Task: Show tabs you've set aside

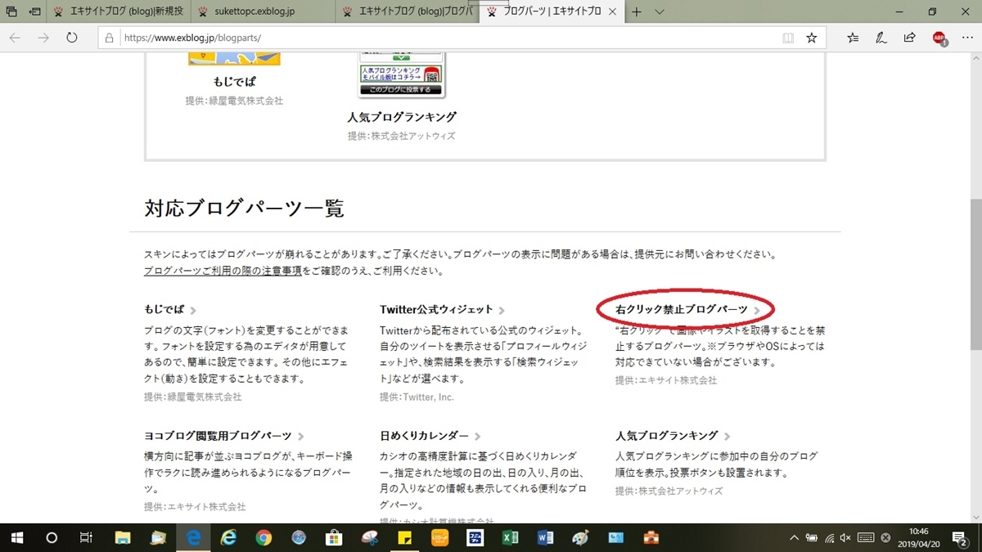Action: tap(11, 12)
